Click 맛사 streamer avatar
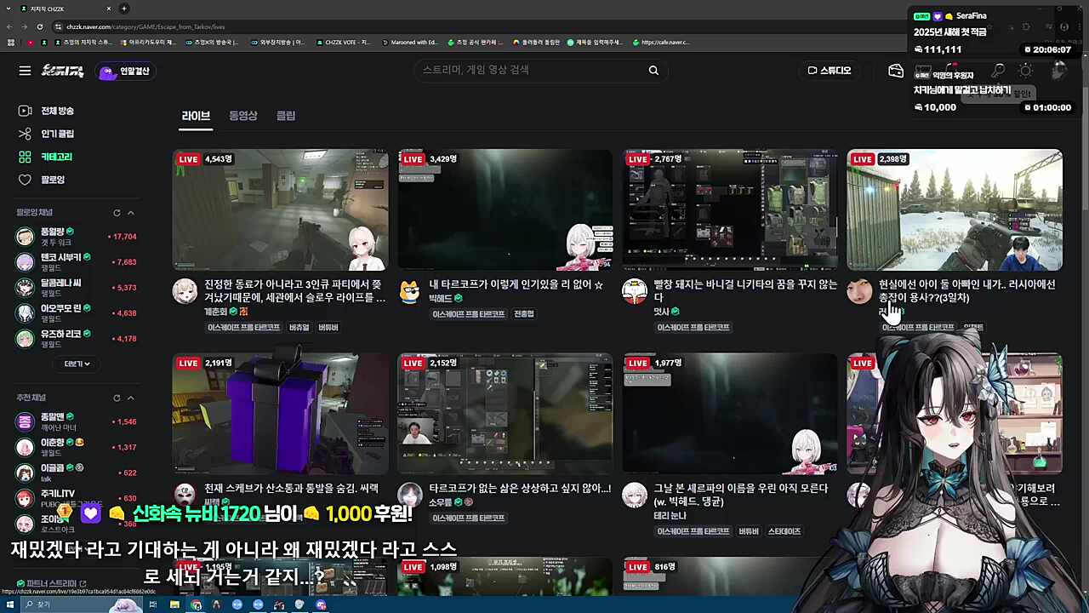 point(635,291)
